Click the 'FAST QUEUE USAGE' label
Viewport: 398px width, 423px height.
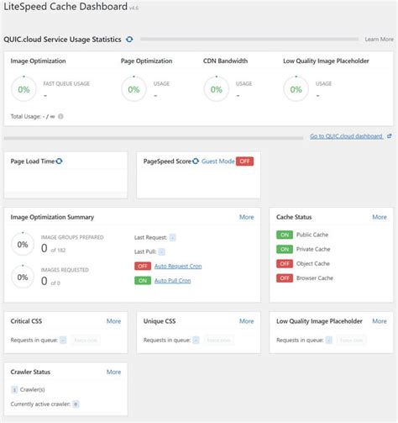66,83
